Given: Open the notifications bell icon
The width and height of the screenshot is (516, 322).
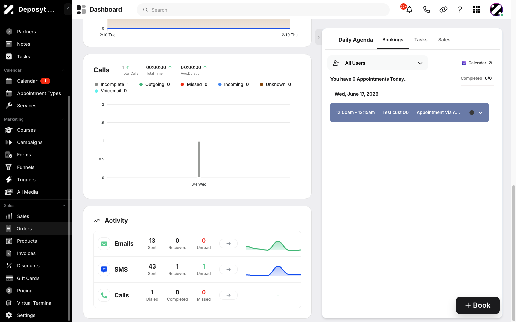Looking at the screenshot, I should pyautogui.click(x=409, y=10).
